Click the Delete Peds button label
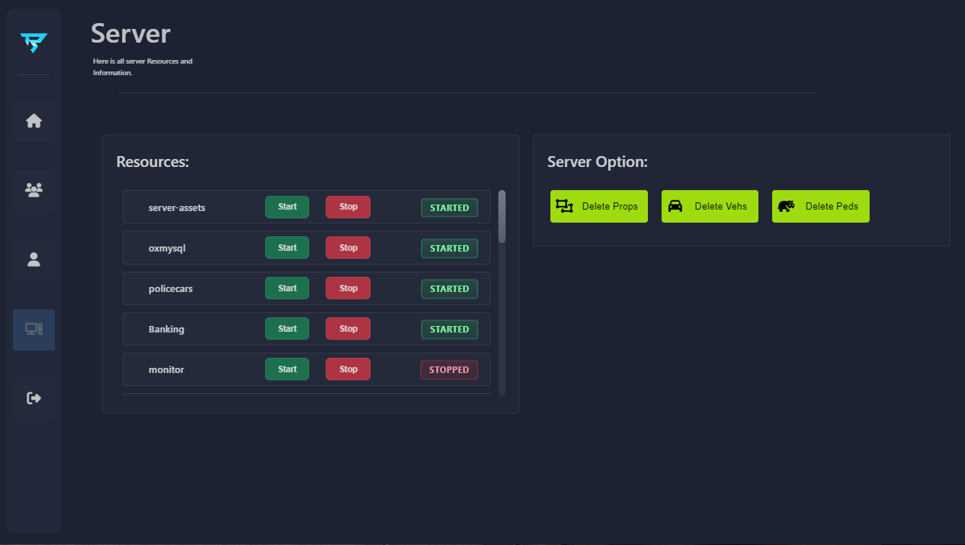 (832, 206)
